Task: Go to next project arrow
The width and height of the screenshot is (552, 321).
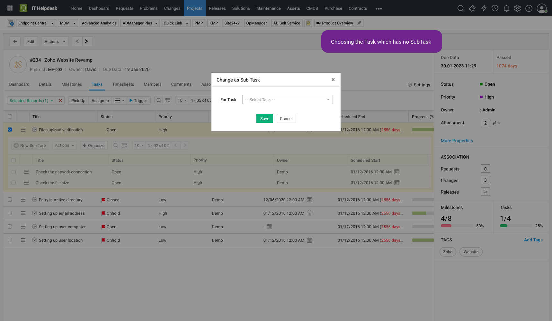Action: coord(87,41)
